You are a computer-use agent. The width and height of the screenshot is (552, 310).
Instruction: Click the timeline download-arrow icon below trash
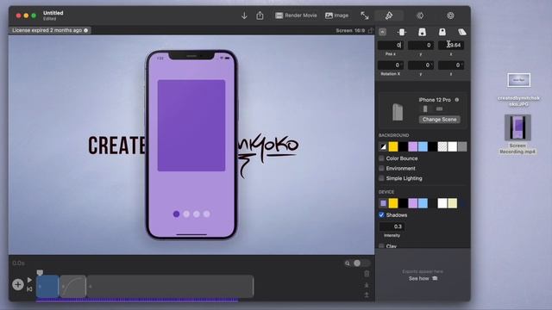coord(367,285)
